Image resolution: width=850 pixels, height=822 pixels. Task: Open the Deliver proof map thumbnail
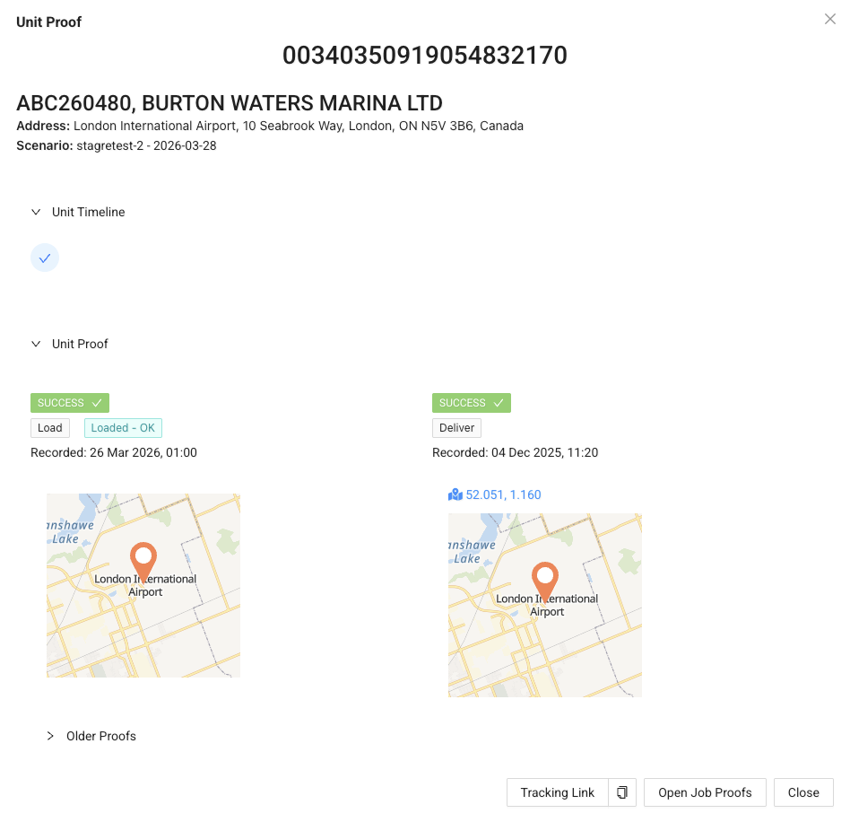pos(545,606)
